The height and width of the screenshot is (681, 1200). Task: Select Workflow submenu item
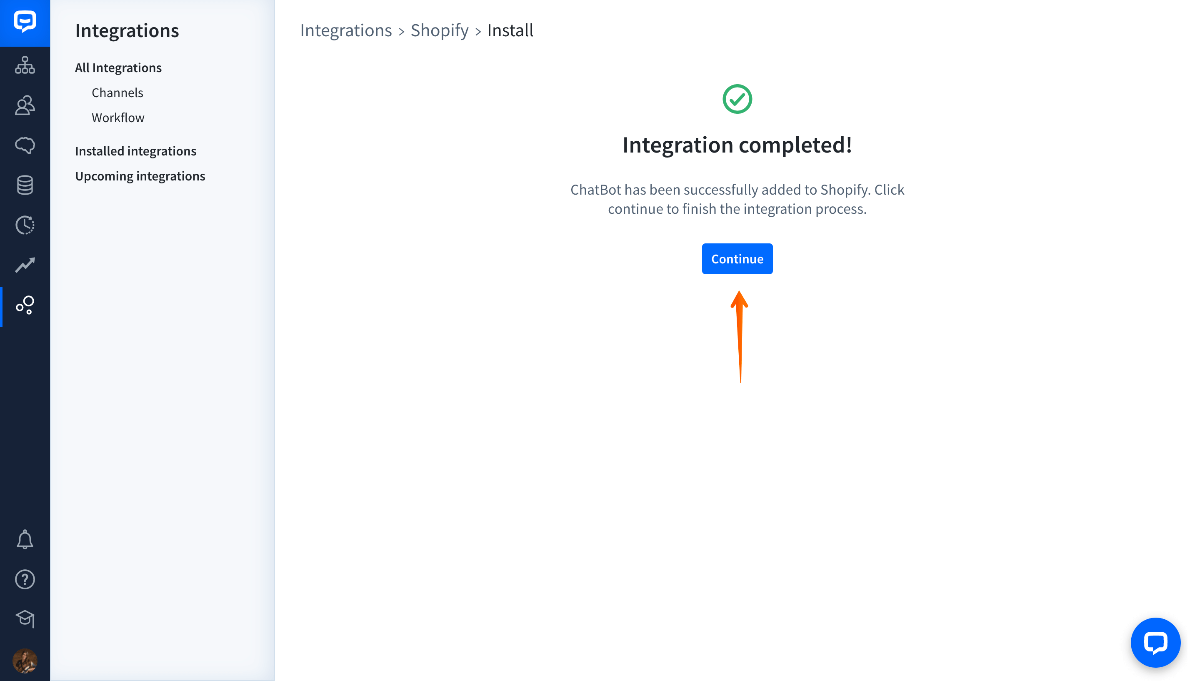click(118, 118)
